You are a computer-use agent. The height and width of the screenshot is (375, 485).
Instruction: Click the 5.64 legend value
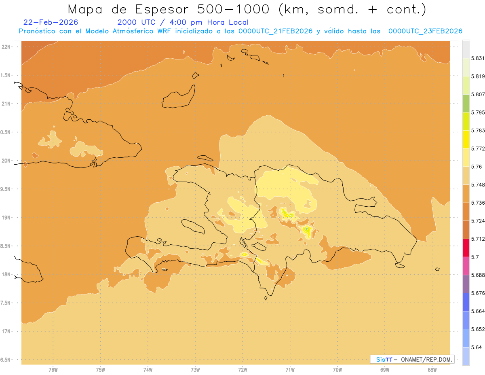coord(476,347)
